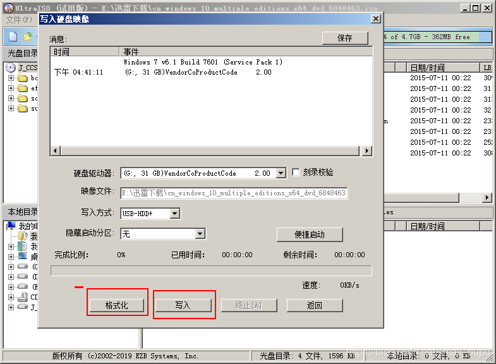
Task: Expand the desktop node in local tree
Action: pyautogui.click(x=11, y=257)
